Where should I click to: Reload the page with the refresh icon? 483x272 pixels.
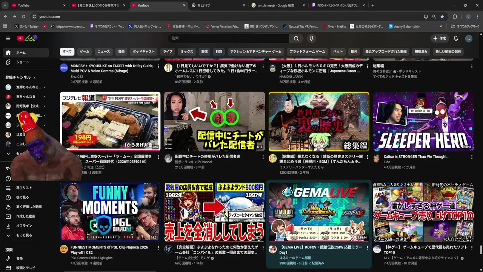pos(23,17)
